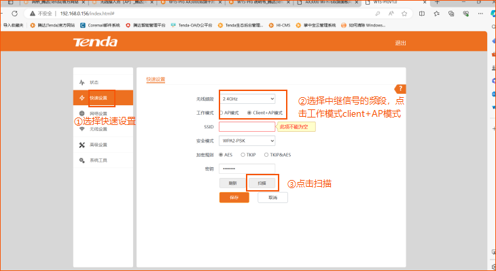Open the 腾达智能管理平台 bookmark

click(x=145, y=25)
